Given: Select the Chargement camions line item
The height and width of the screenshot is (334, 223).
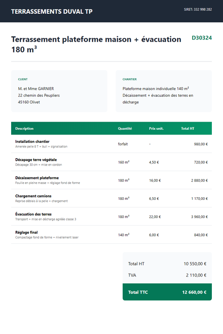Looking at the screenshot, I should (x=111, y=198).
